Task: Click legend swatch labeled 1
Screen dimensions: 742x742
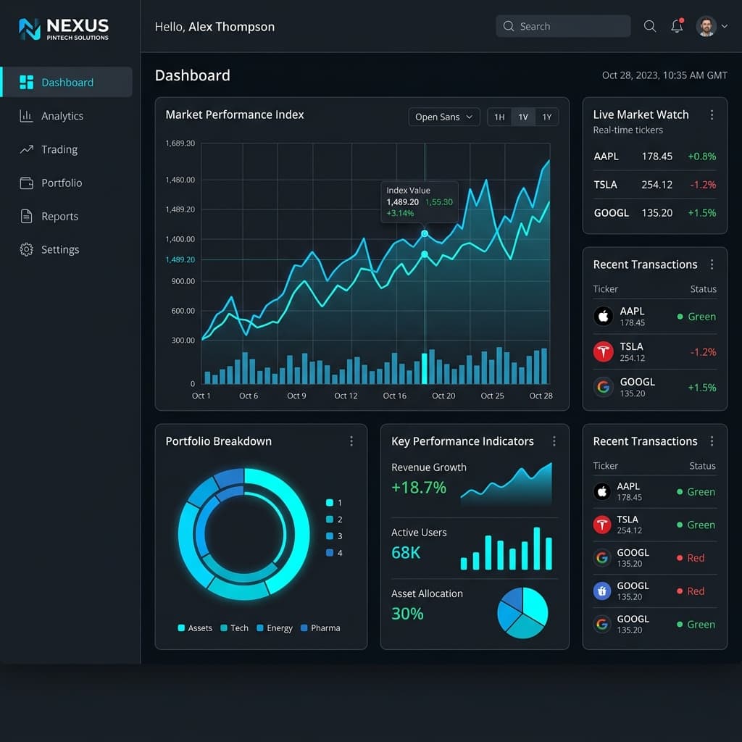Action: [x=330, y=503]
